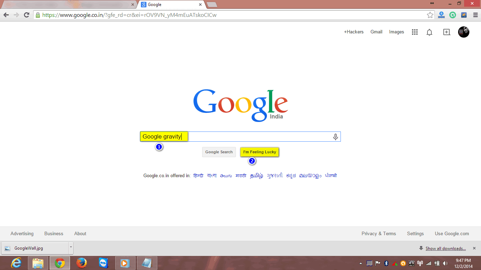The width and height of the screenshot is (481, 270).
Task: Open Privacy & Terms link
Action: click(379, 233)
